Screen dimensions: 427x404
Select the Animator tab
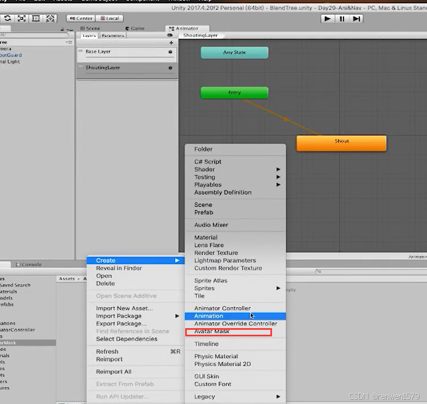click(187, 29)
